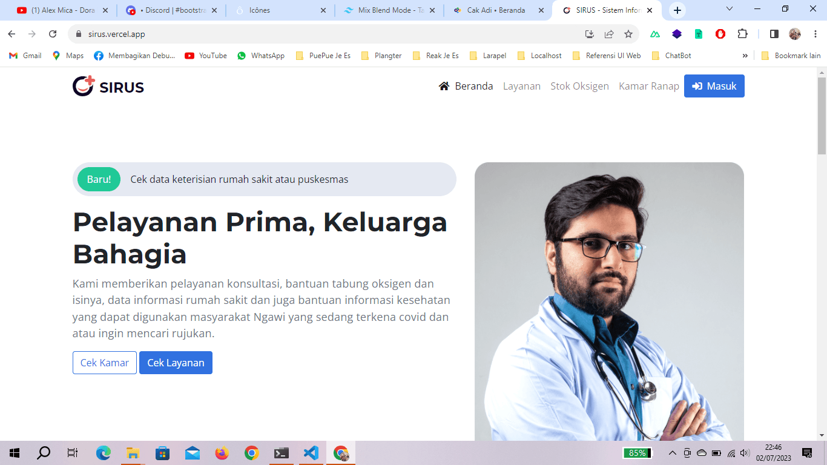The width and height of the screenshot is (827, 465).
Task: Bookmark this page with the star icon
Action: click(x=628, y=34)
